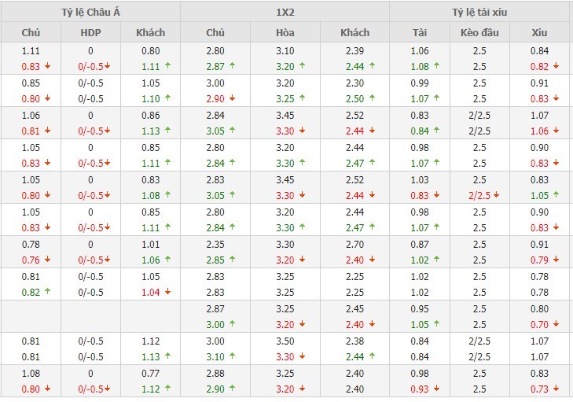Viewport: 573px width, 402px height.
Task: Click the green up arrow next to 1.10
Action: [169, 99]
